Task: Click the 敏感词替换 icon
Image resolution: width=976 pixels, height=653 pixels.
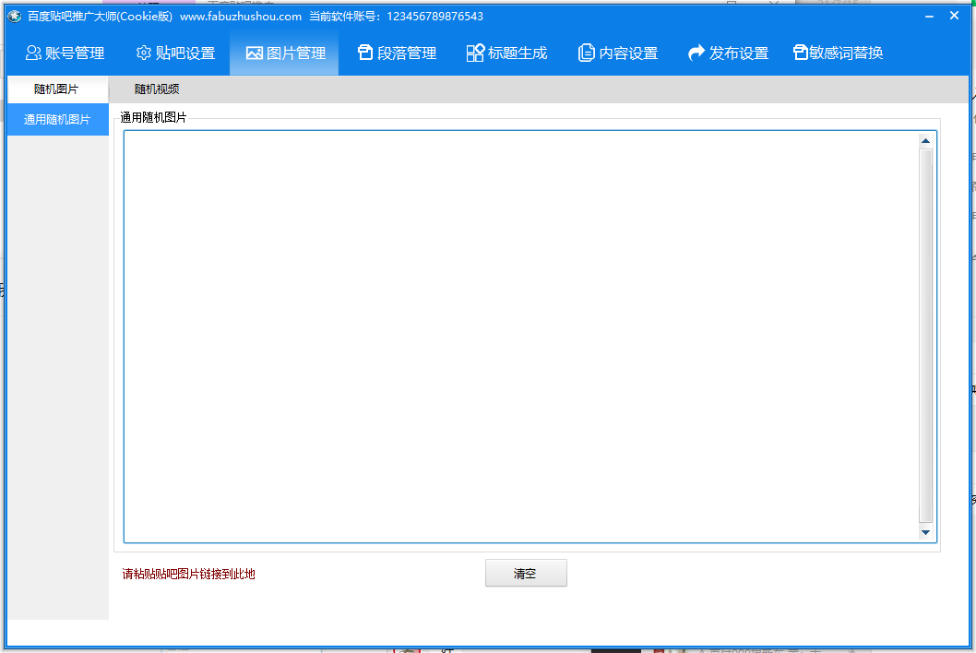Action: click(x=801, y=53)
